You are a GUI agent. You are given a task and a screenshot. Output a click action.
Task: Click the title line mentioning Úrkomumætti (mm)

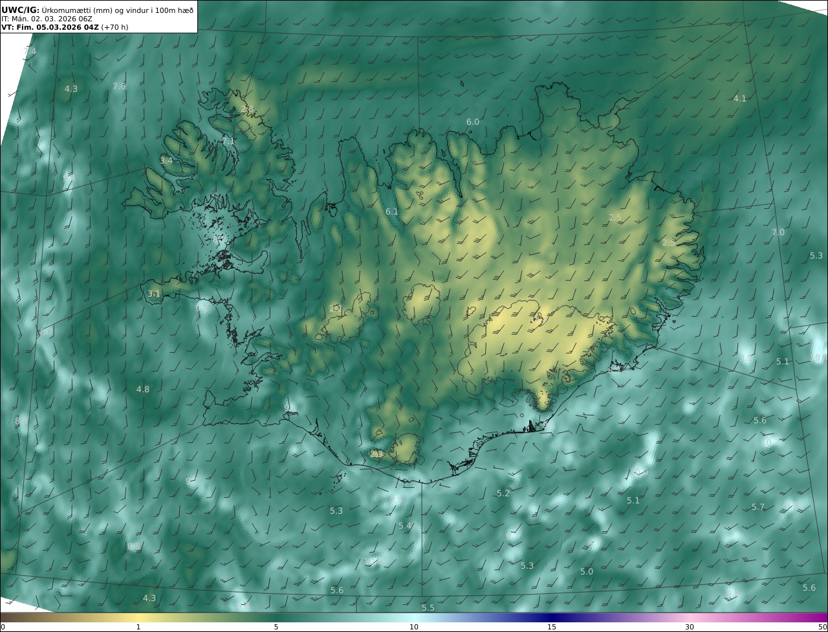coord(98,10)
